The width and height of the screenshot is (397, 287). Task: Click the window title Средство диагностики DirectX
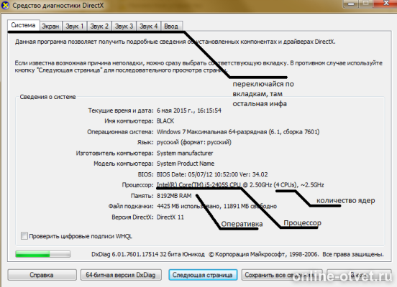pyautogui.click(x=58, y=5)
